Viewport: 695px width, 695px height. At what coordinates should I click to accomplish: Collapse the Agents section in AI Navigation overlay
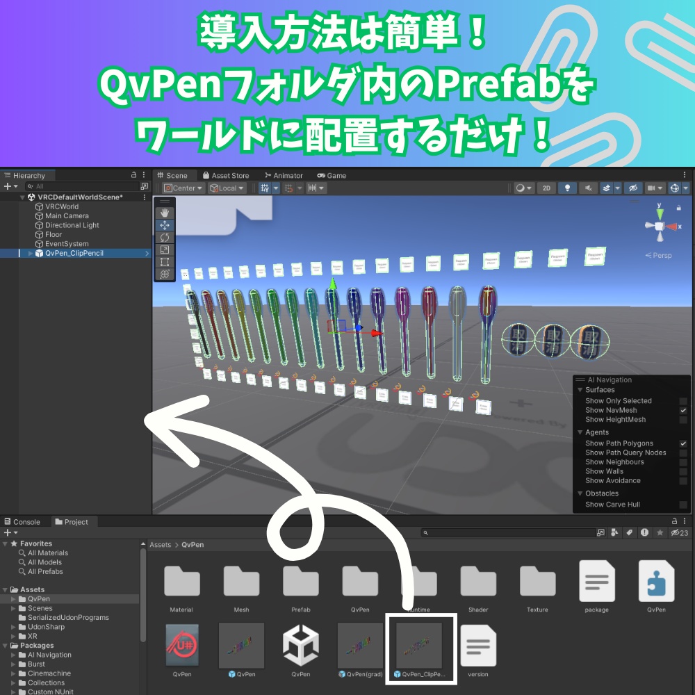(580, 432)
